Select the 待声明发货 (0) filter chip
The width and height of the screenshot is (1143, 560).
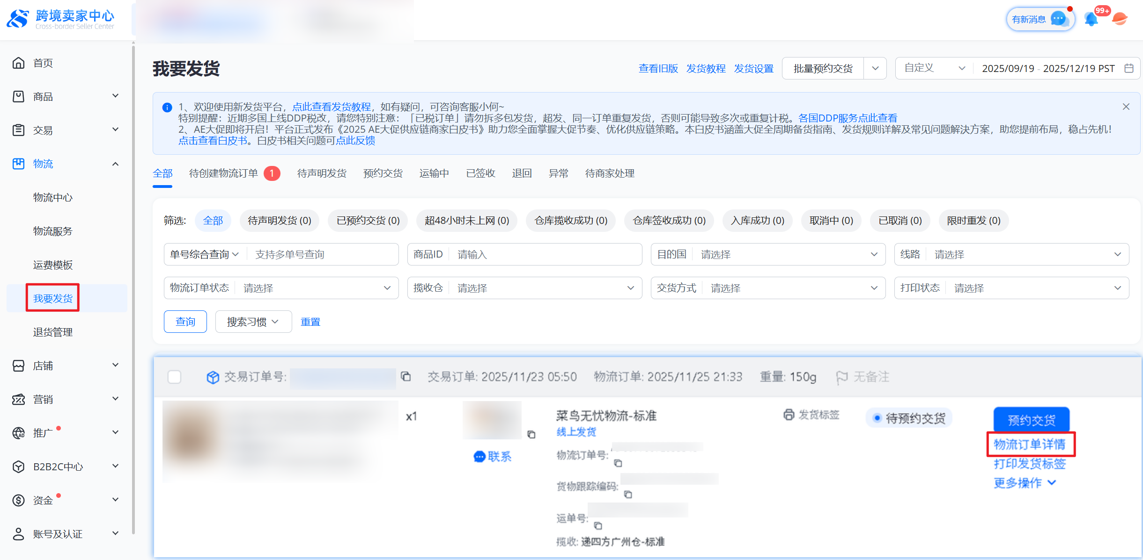pos(279,221)
